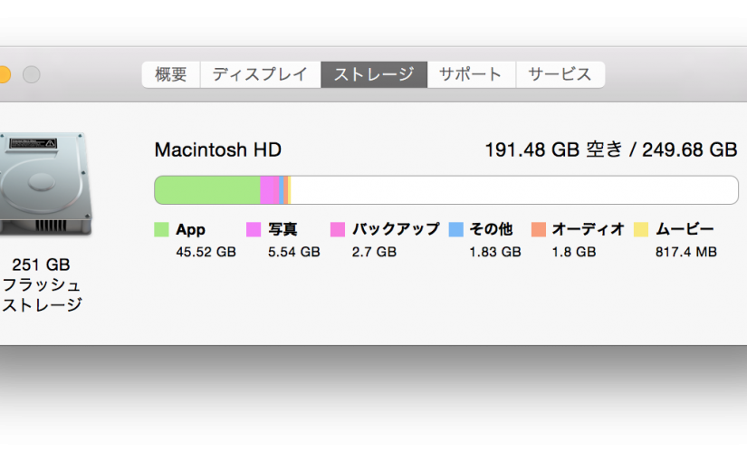Click the green App segment of storage bar
Screen dimensions: 747x462
(206, 190)
